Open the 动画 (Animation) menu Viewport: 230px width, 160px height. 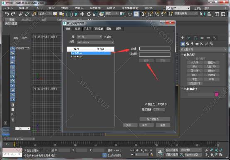(x=111, y=8)
